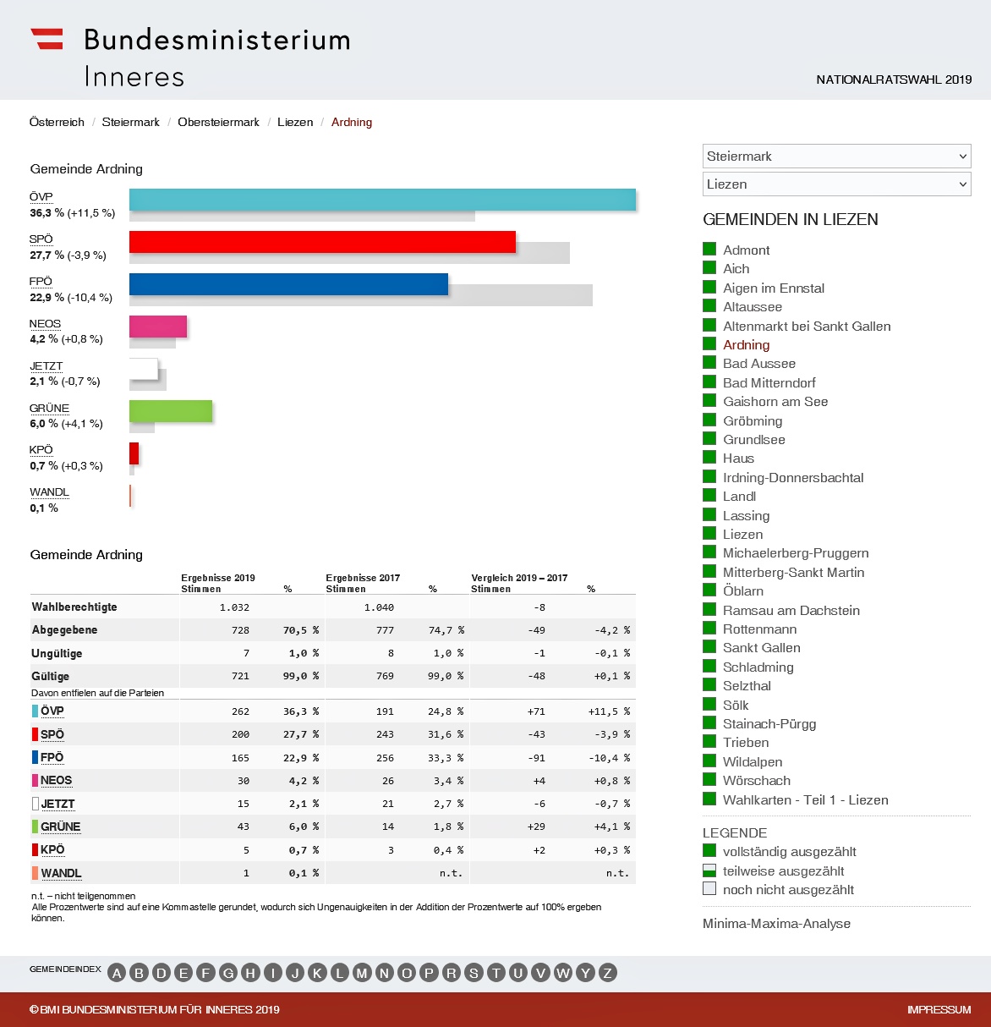Click the Impressum link in footer
Viewport: 991px width, 1027px height.
click(x=939, y=1009)
